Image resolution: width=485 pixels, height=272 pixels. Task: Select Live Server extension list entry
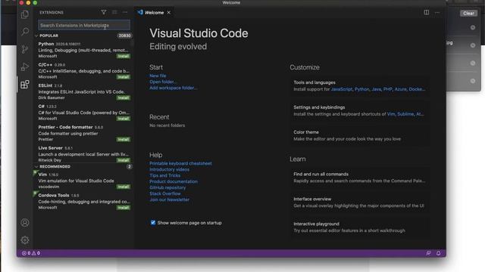(84, 154)
